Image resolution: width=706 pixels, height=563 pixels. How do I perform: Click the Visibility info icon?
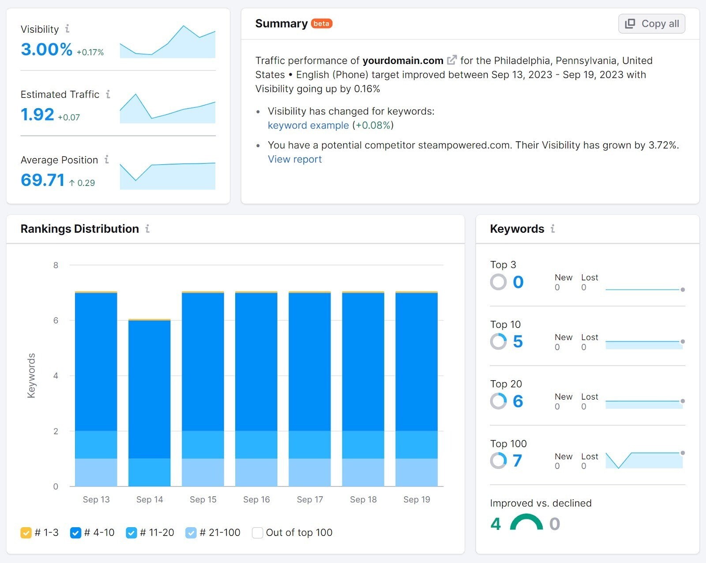(67, 29)
